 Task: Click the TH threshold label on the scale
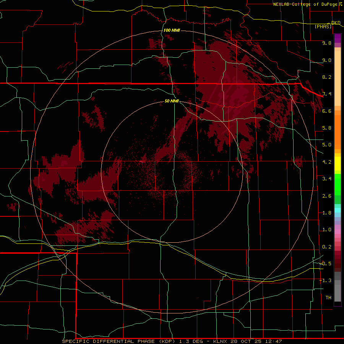[328, 298]
